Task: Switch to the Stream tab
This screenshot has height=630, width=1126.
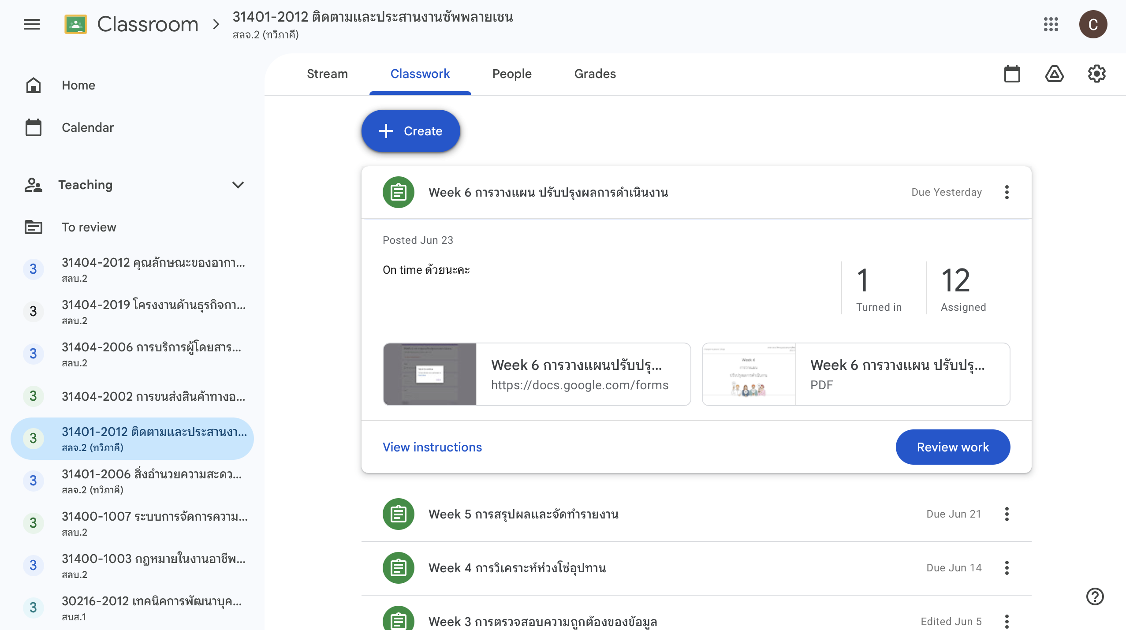Action: (x=327, y=74)
